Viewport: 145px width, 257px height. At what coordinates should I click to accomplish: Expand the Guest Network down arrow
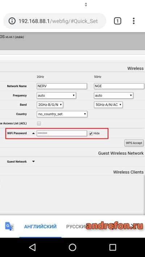tap(33, 162)
